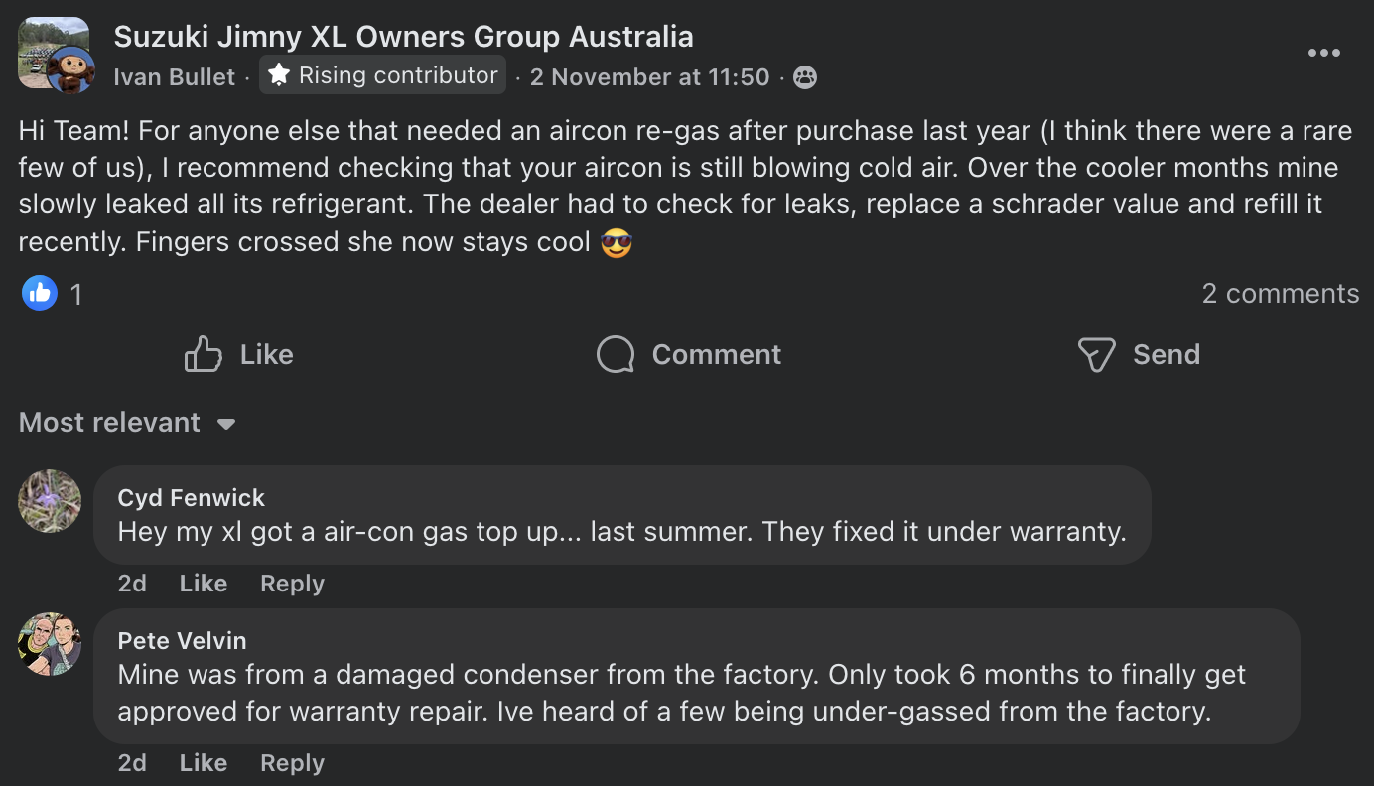Like Pete Velvin's comment

coord(204,763)
